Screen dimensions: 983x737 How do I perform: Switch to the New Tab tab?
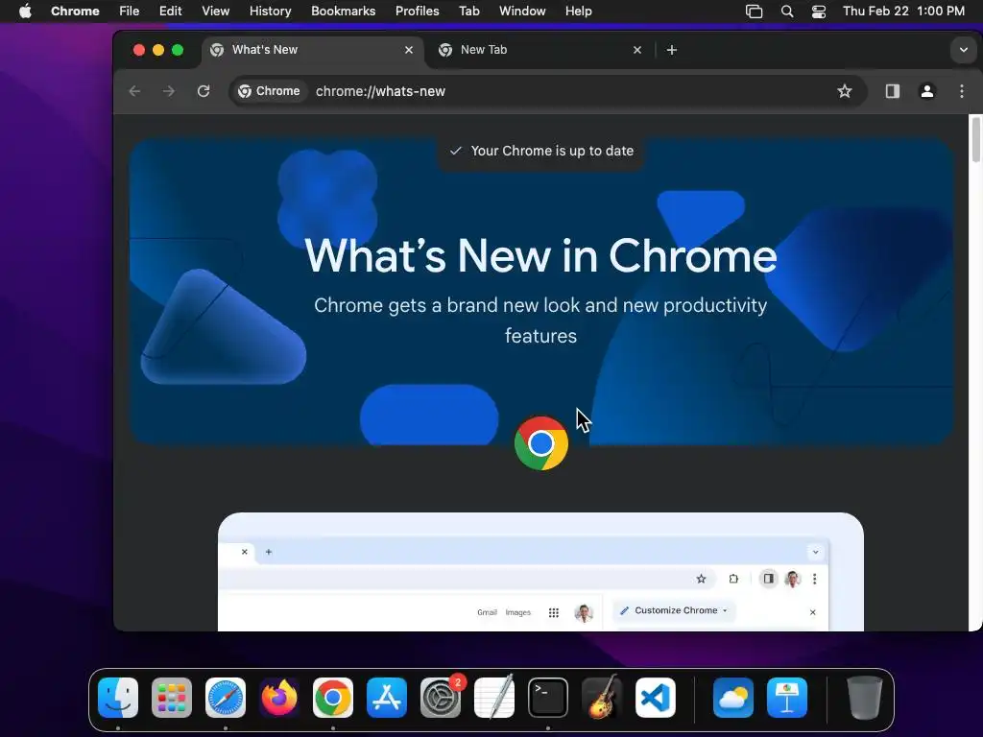pyautogui.click(x=539, y=50)
